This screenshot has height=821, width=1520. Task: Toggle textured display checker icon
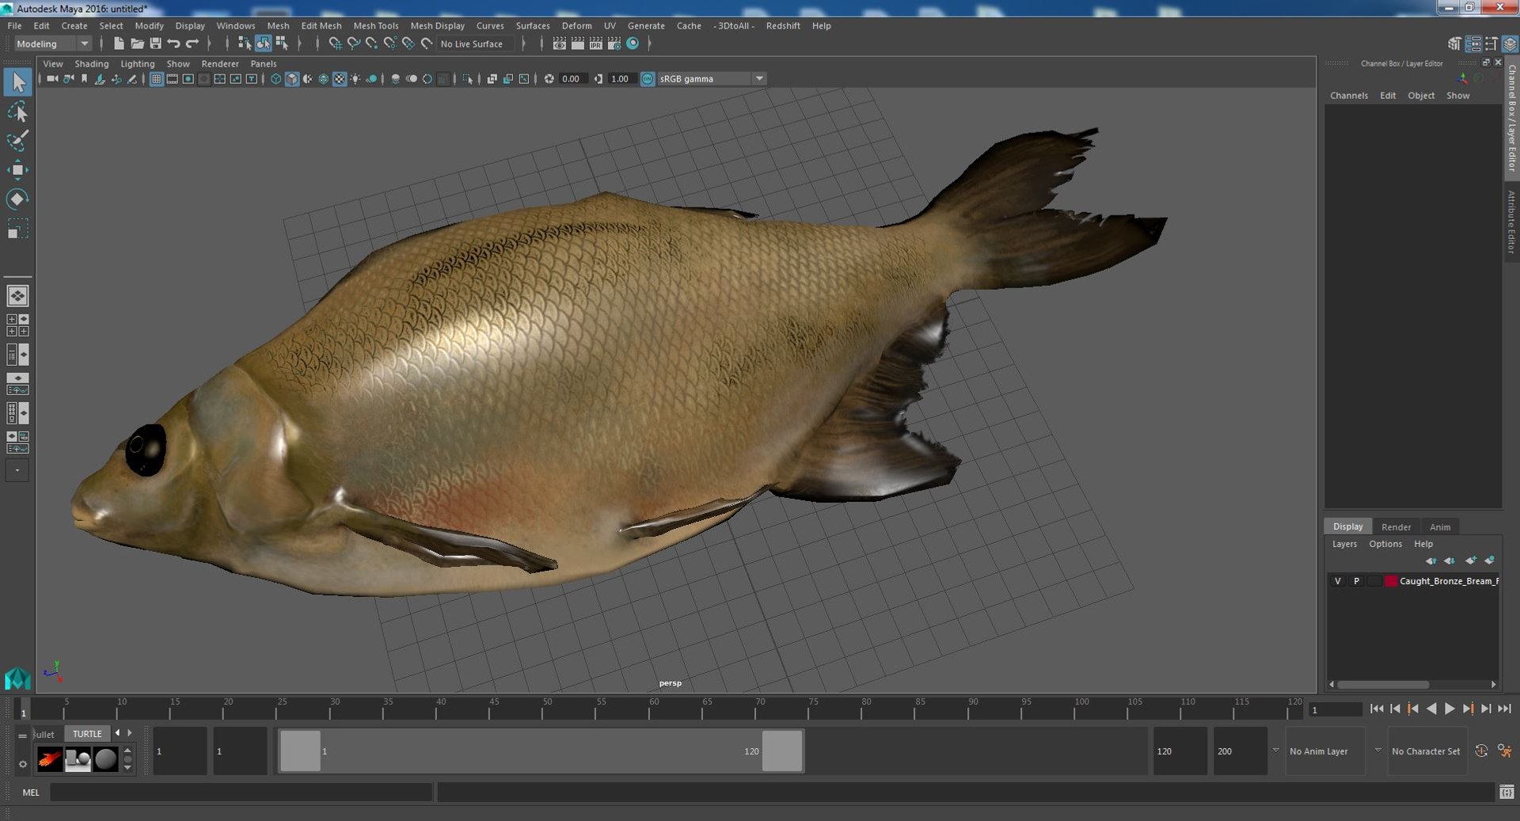click(340, 78)
